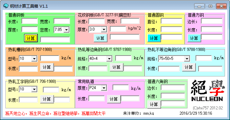Click 计算 button in 热轧不等边角钢 group
Screen dimensions: 230x120
pyautogui.click(x=189, y=67)
